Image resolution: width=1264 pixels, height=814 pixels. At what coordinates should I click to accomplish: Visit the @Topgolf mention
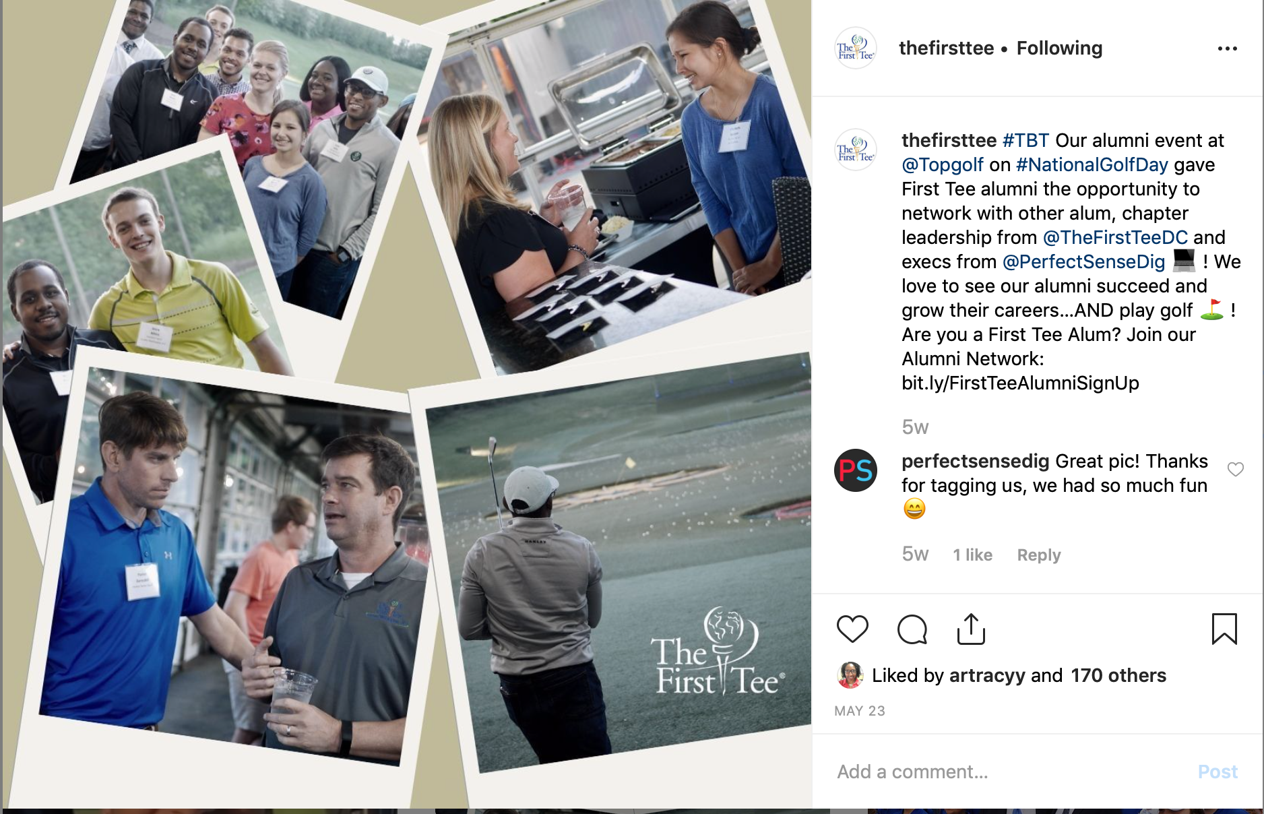943,164
